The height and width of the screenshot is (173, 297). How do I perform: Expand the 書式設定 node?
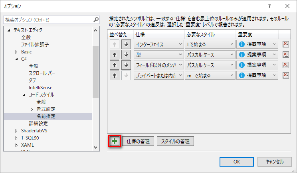pyautogui.click(x=32, y=109)
